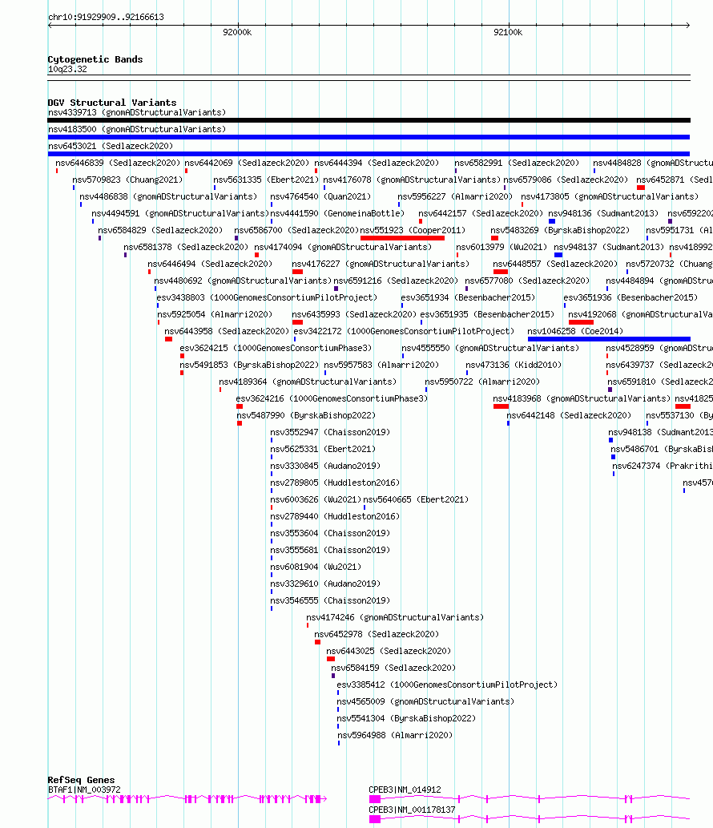Click the nsv6442069 (Sedlazeck2020) label
This screenshot has width=713, height=828.
coord(247,164)
